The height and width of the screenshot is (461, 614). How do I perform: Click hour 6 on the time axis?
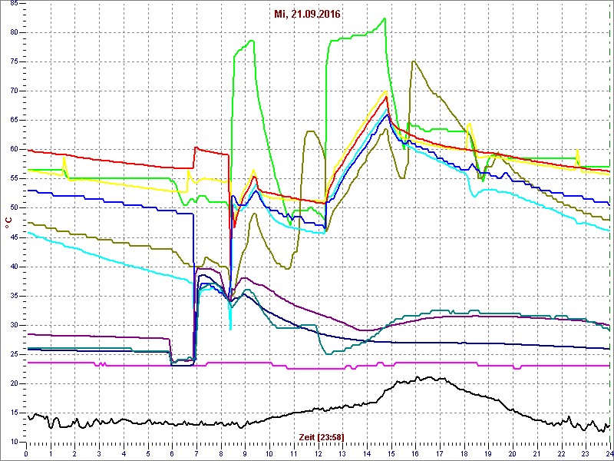tap(172, 453)
